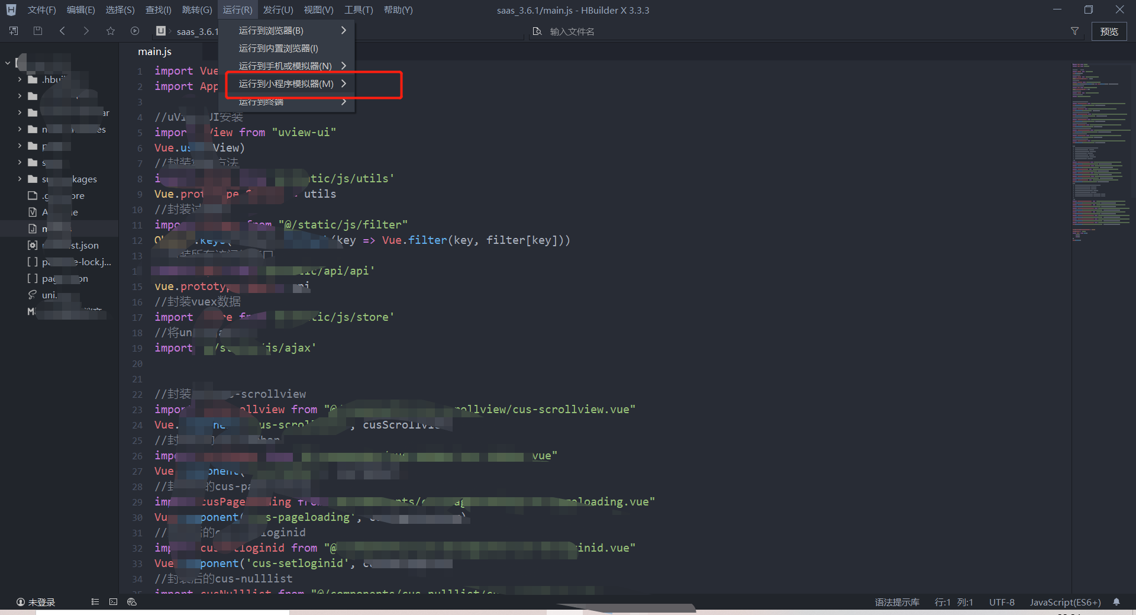Click the web service cloud icon in the status bar
Screen dimensions: 1136x615
click(131, 602)
